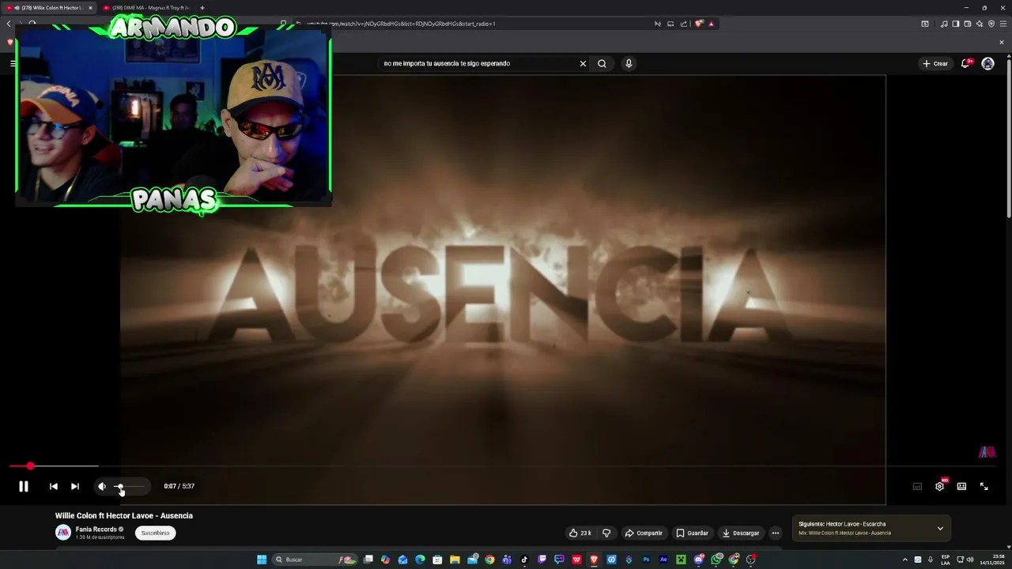Image resolution: width=1012 pixels, height=569 pixels.
Task: Open After Effects from the taskbar
Action: click(663, 560)
